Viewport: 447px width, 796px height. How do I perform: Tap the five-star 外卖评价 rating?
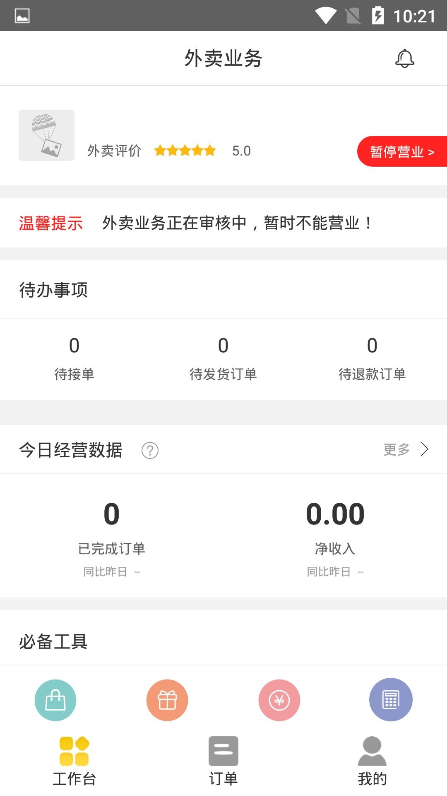185,150
